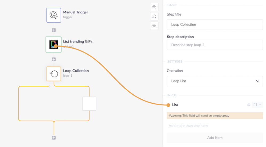Add step below Manual Trigger

coord(54,30)
